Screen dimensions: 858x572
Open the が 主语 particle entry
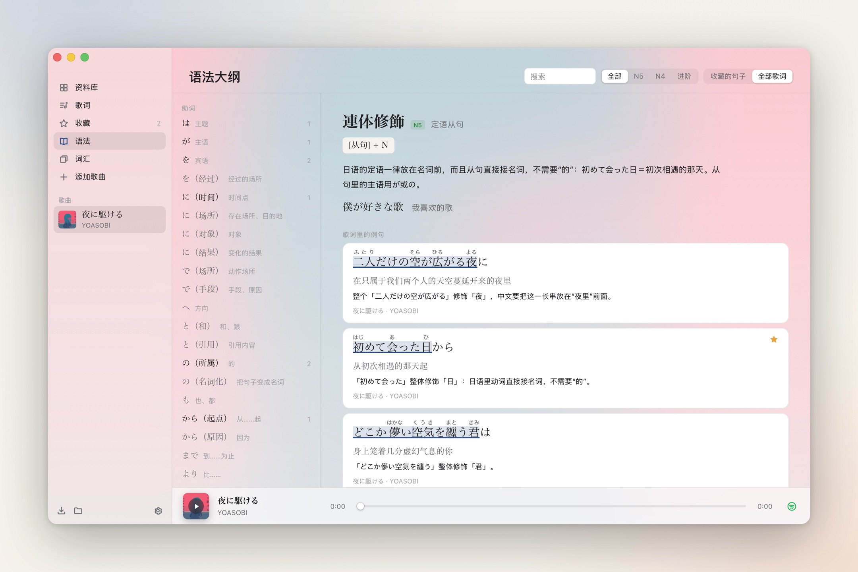[246, 142]
